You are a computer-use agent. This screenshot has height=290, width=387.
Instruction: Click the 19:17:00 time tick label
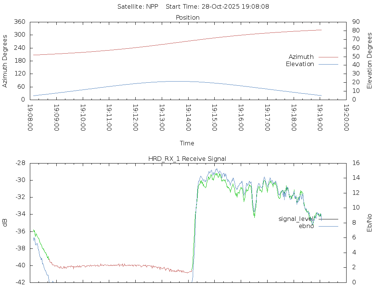point(267,117)
